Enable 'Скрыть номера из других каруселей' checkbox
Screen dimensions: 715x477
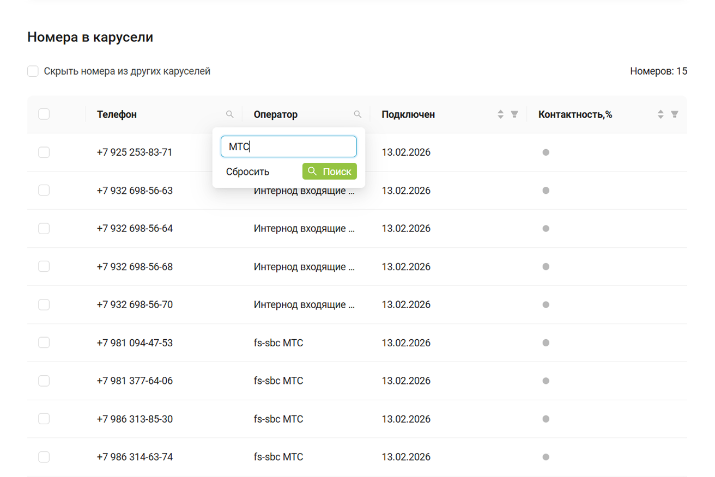[x=33, y=71]
